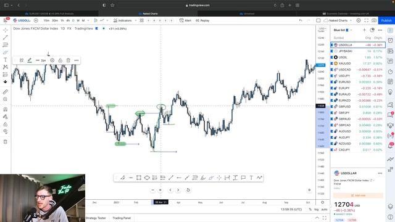Open the patterns tool in left toolbar
This screenshot has width=395, height=222.
click(6, 67)
